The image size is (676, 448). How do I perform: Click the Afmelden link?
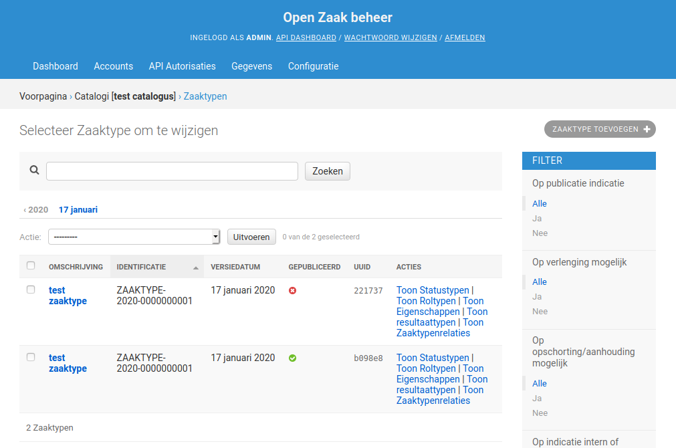[x=465, y=37]
